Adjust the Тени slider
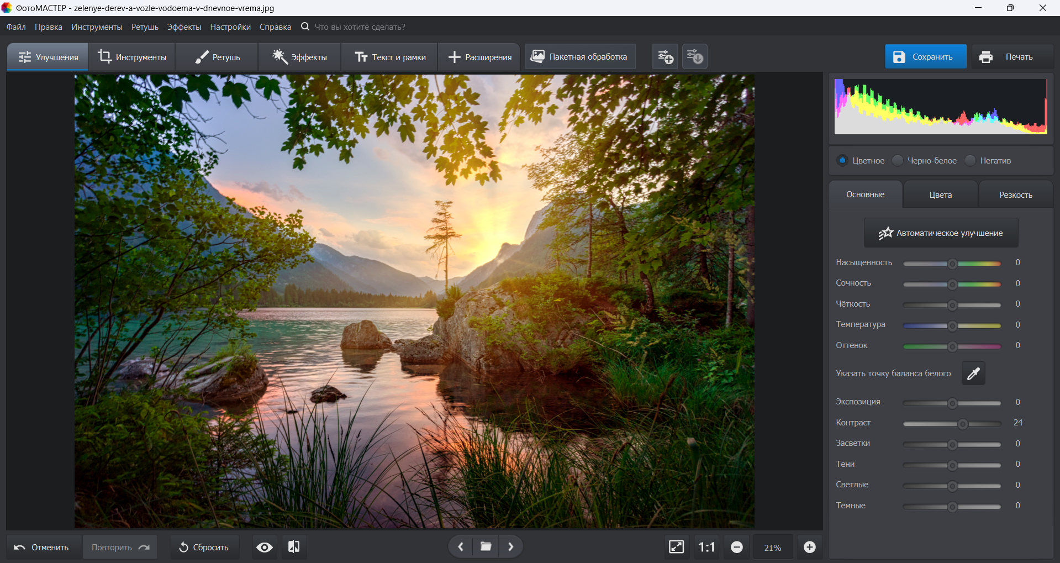This screenshot has width=1060, height=563. [952, 465]
